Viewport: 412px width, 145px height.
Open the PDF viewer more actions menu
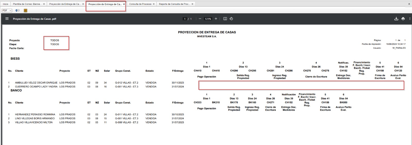point(409,19)
